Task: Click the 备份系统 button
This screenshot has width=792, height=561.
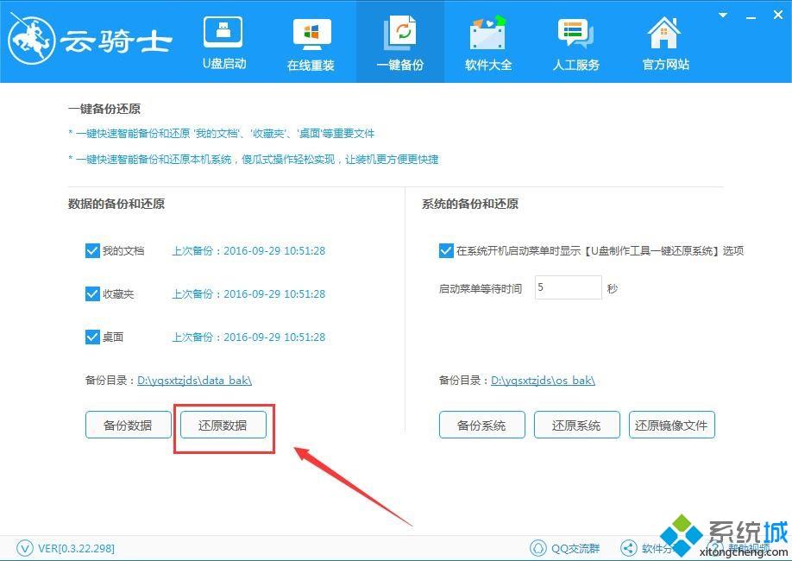Action: (x=481, y=425)
